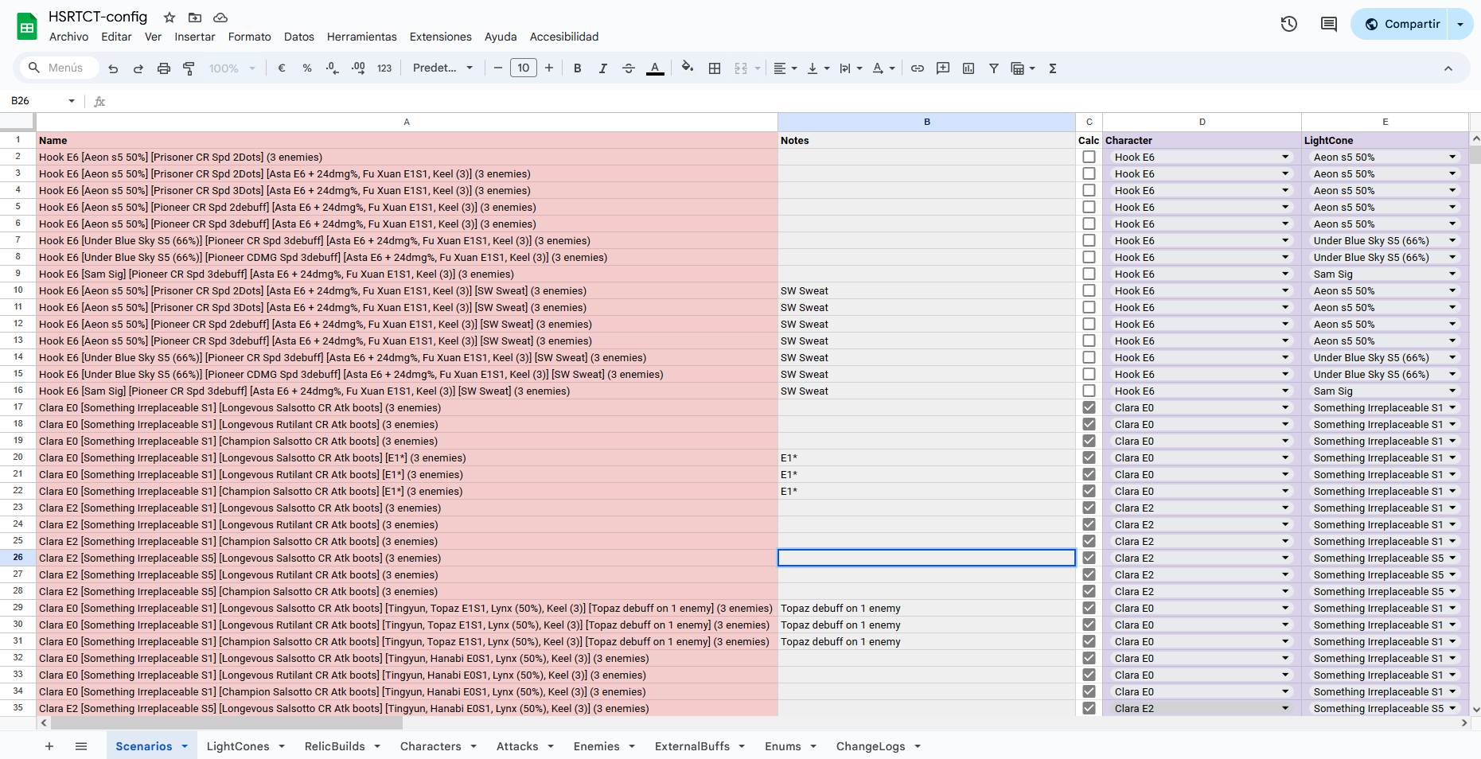The image size is (1481, 759).
Task: Open the text color picker
Action: click(x=655, y=68)
